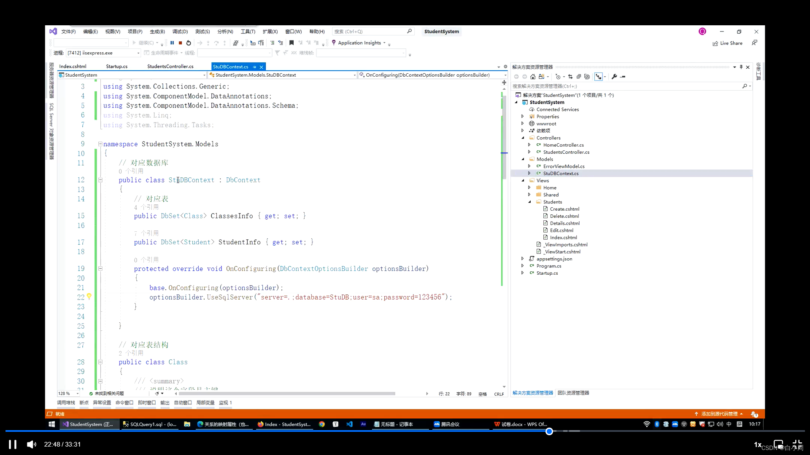Image resolution: width=810 pixels, height=455 pixels.
Task: Click the Live Share button
Action: pos(727,43)
